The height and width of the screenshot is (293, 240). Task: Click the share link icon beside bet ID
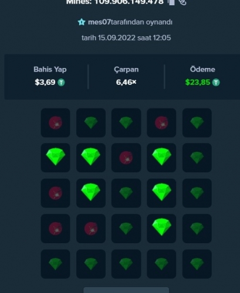tap(182, 2)
